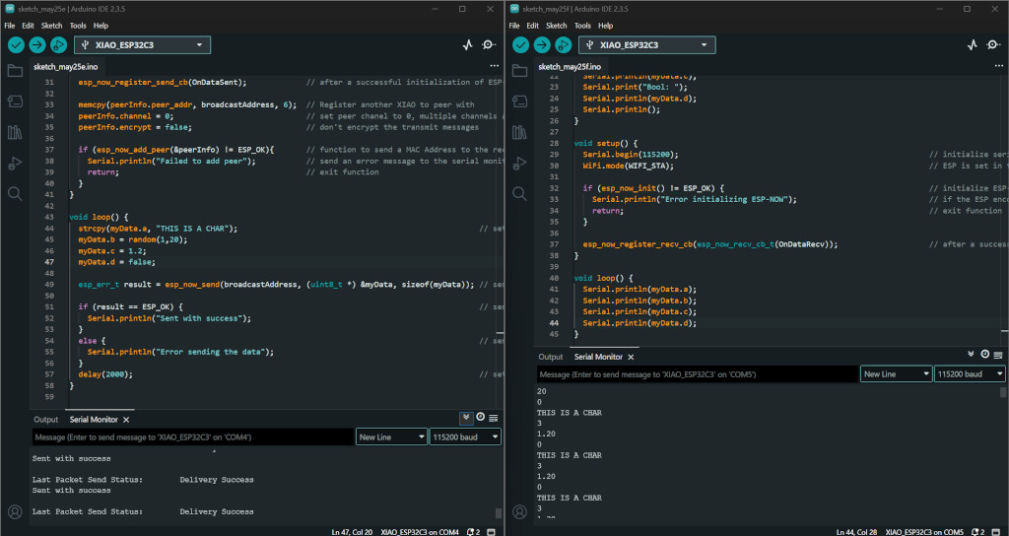Screen dimensions: 1009x536
Task: Open Serial Monitor icon in left window toolbar
Action: 489,45
